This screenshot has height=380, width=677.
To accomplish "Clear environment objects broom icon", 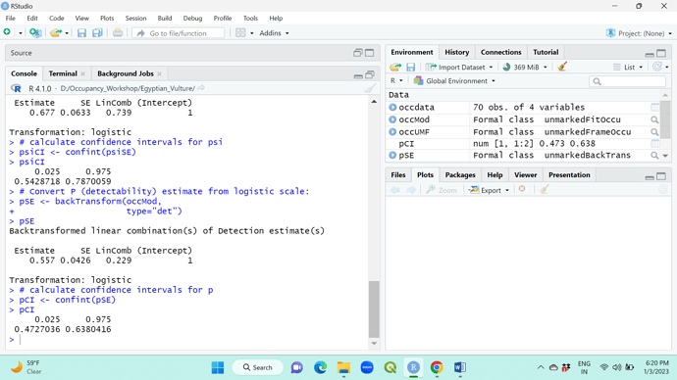I will click(562, 67).
